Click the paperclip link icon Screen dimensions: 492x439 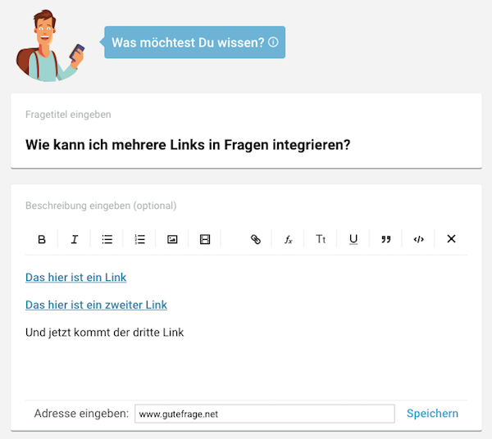pos(256,239)
